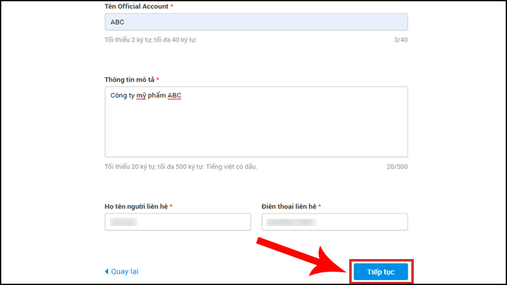Click the 'Tên Official Account' label

point(136,6)
